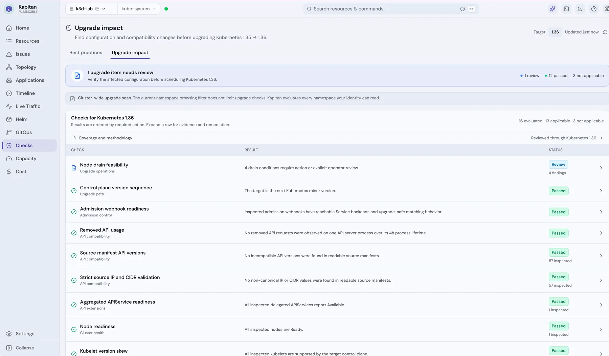This screenshot has width=609, height=356.
Task: Open Resources list icon in sidebar
Action: tap(9, 41)
